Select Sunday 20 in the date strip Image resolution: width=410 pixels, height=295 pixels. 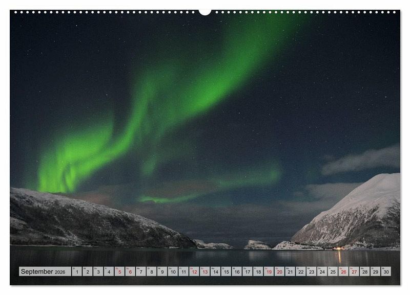[279, 271]
